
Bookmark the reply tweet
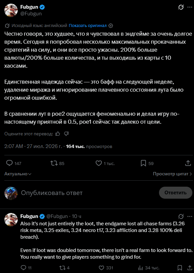pyautogui.click(x=180, y=268)
